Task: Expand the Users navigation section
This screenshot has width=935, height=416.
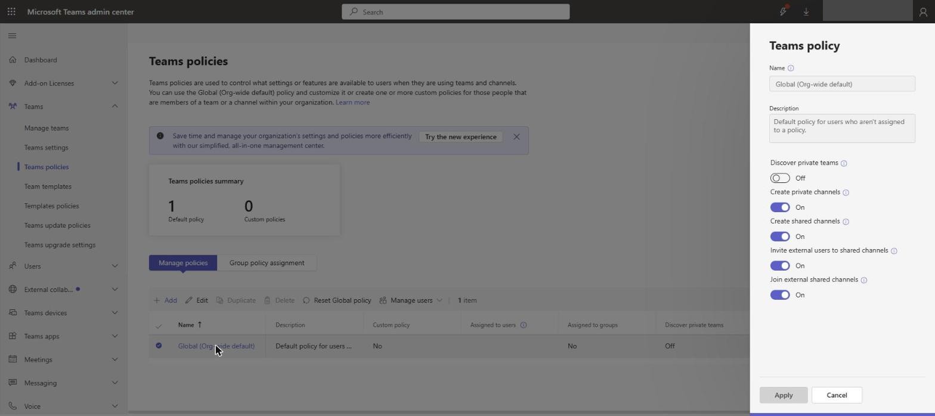Action: [114, 266]
